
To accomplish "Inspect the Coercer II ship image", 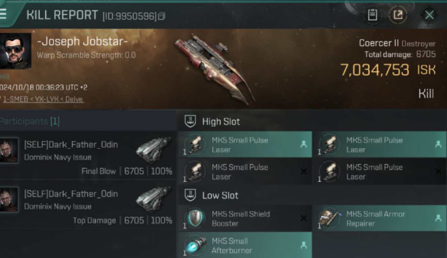I will tap(215, 68).
